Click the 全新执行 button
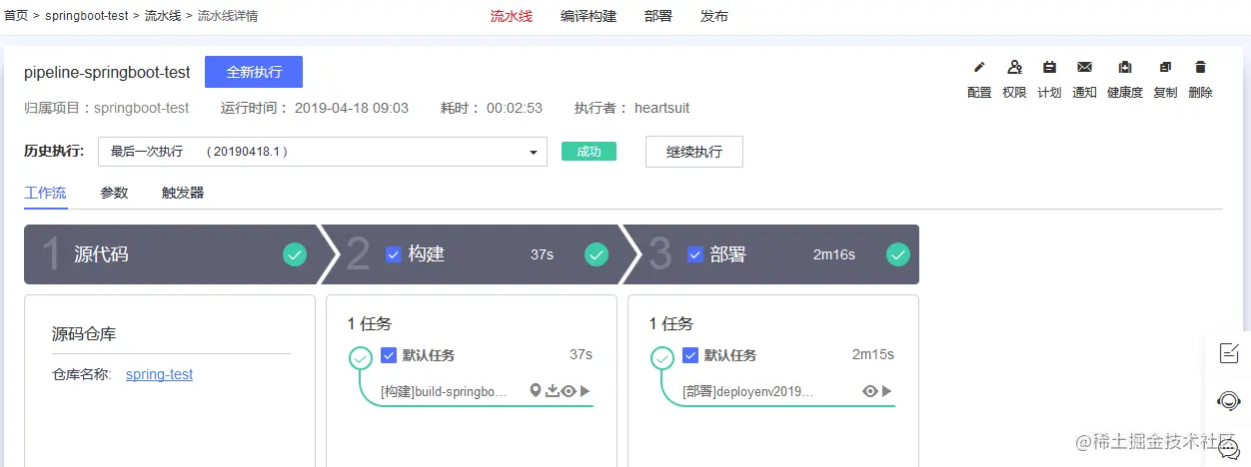Image resolution: width=1251 pixels, height=467 pixels. tap(254, 72)
